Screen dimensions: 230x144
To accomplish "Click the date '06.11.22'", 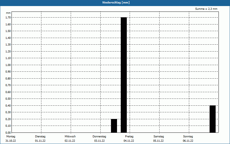I will (x=188, y=141).
